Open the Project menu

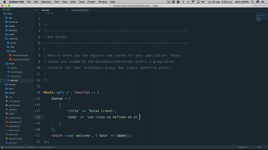[91, 2]
